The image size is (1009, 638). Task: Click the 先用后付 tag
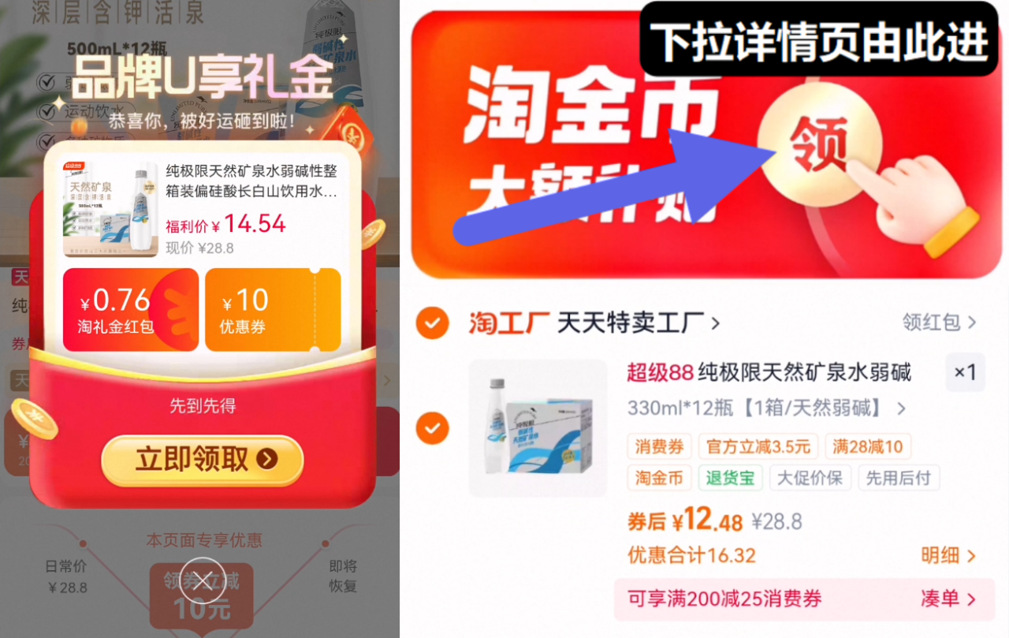[898, 478]
